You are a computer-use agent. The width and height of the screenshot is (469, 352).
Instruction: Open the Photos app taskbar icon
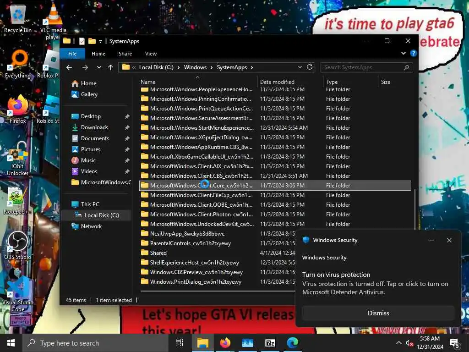(x=248, y=343)
